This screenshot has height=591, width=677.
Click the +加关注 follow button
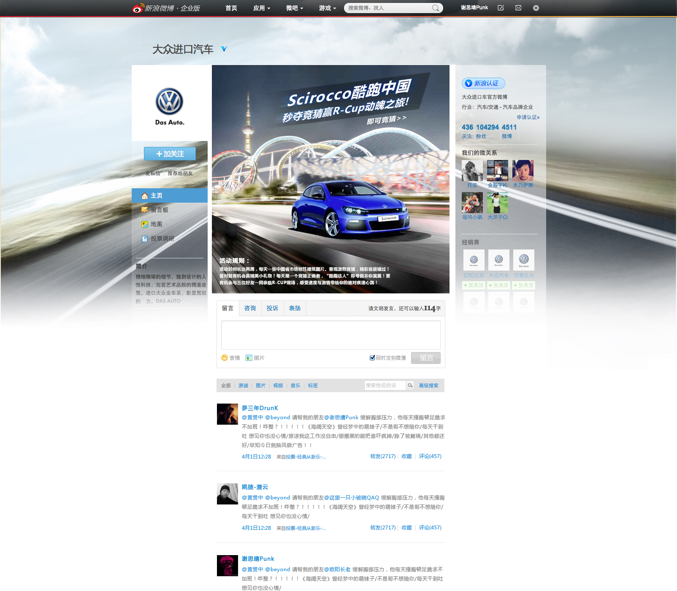pos(170,154)
